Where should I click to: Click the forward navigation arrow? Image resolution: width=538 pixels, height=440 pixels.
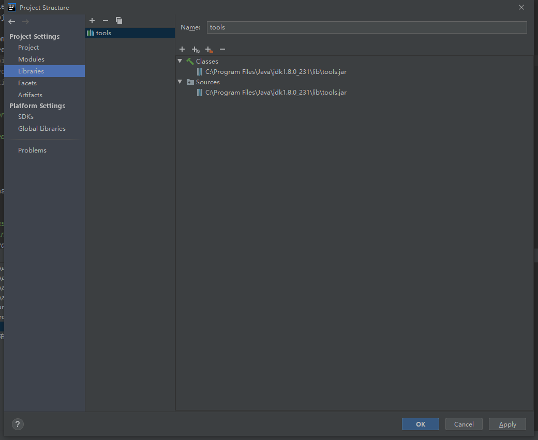tap(25, 22)
